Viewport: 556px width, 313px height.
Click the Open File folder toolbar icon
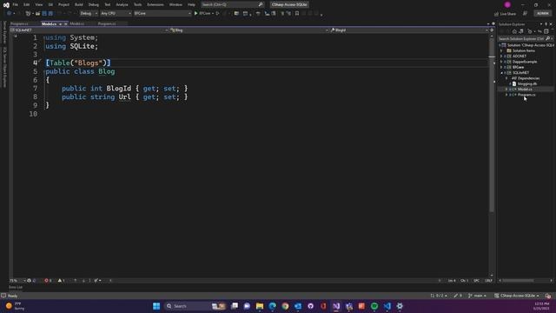[x=37, y=14]
